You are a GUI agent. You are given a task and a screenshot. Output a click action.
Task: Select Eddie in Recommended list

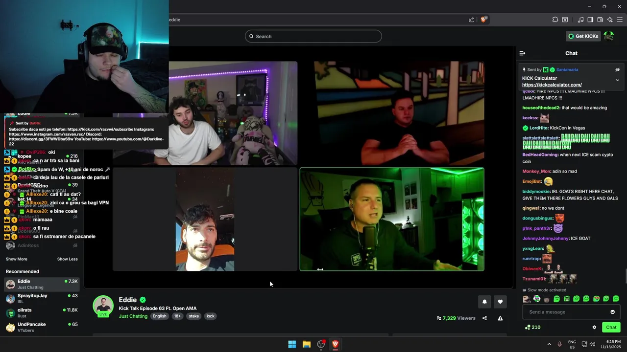(x=42, y=284)
